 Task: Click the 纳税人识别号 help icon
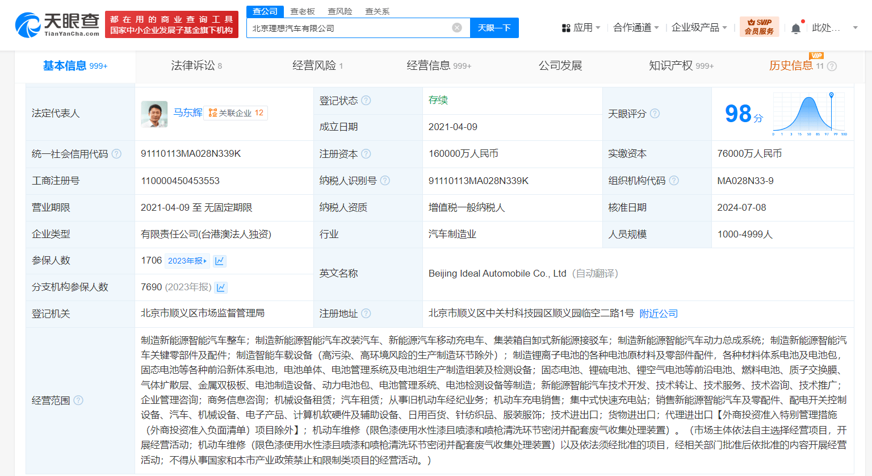pos(385,180)
